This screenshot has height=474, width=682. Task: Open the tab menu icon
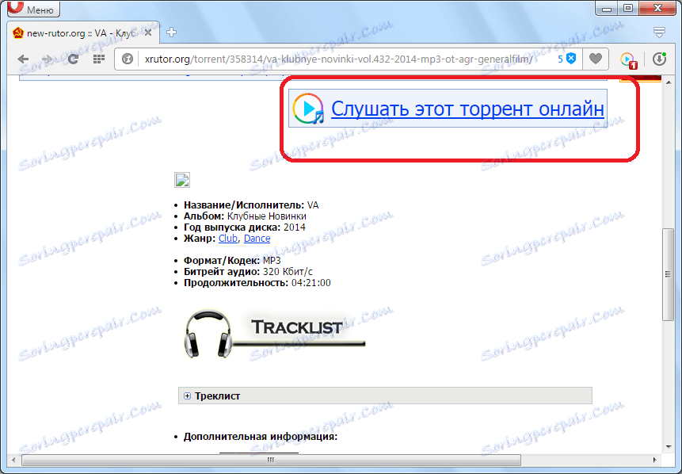pos(659,32)
